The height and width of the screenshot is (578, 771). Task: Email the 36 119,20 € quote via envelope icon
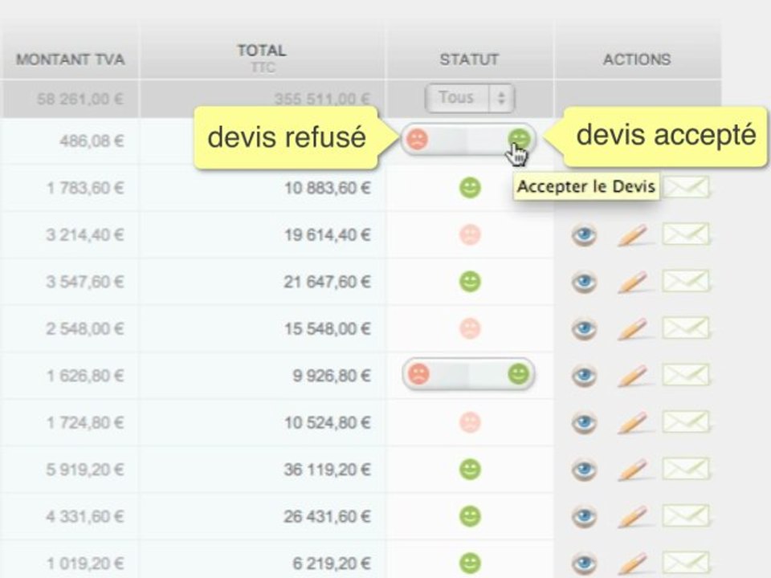coord(686,469)
